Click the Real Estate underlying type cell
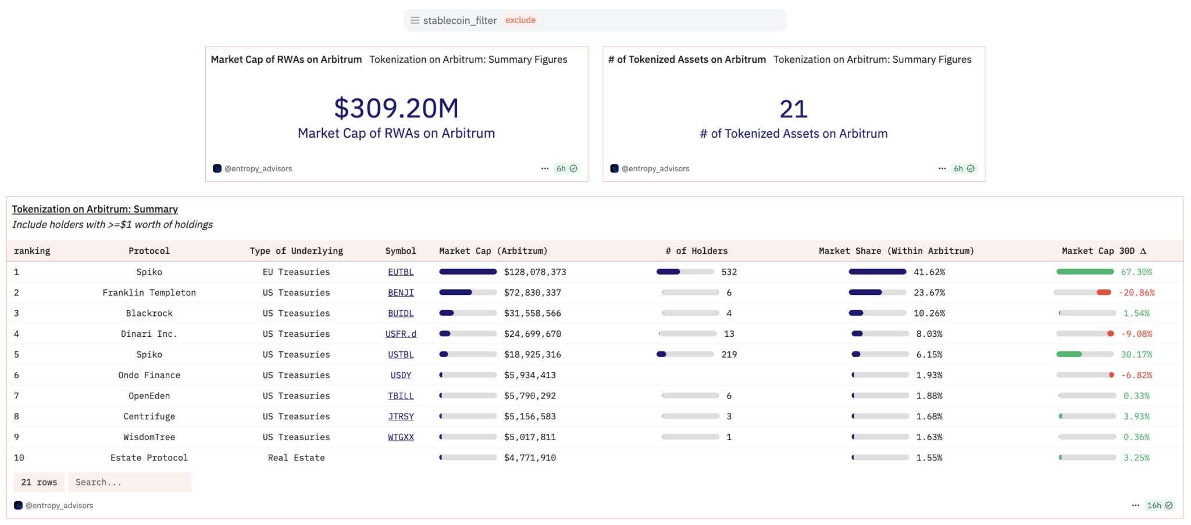This screenshot has width=1191, height=525. coord(296,458)
